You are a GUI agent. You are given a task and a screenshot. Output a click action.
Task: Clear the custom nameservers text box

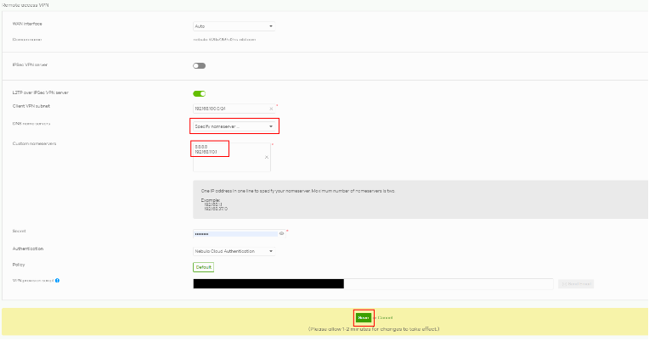[x=267, y=157]
